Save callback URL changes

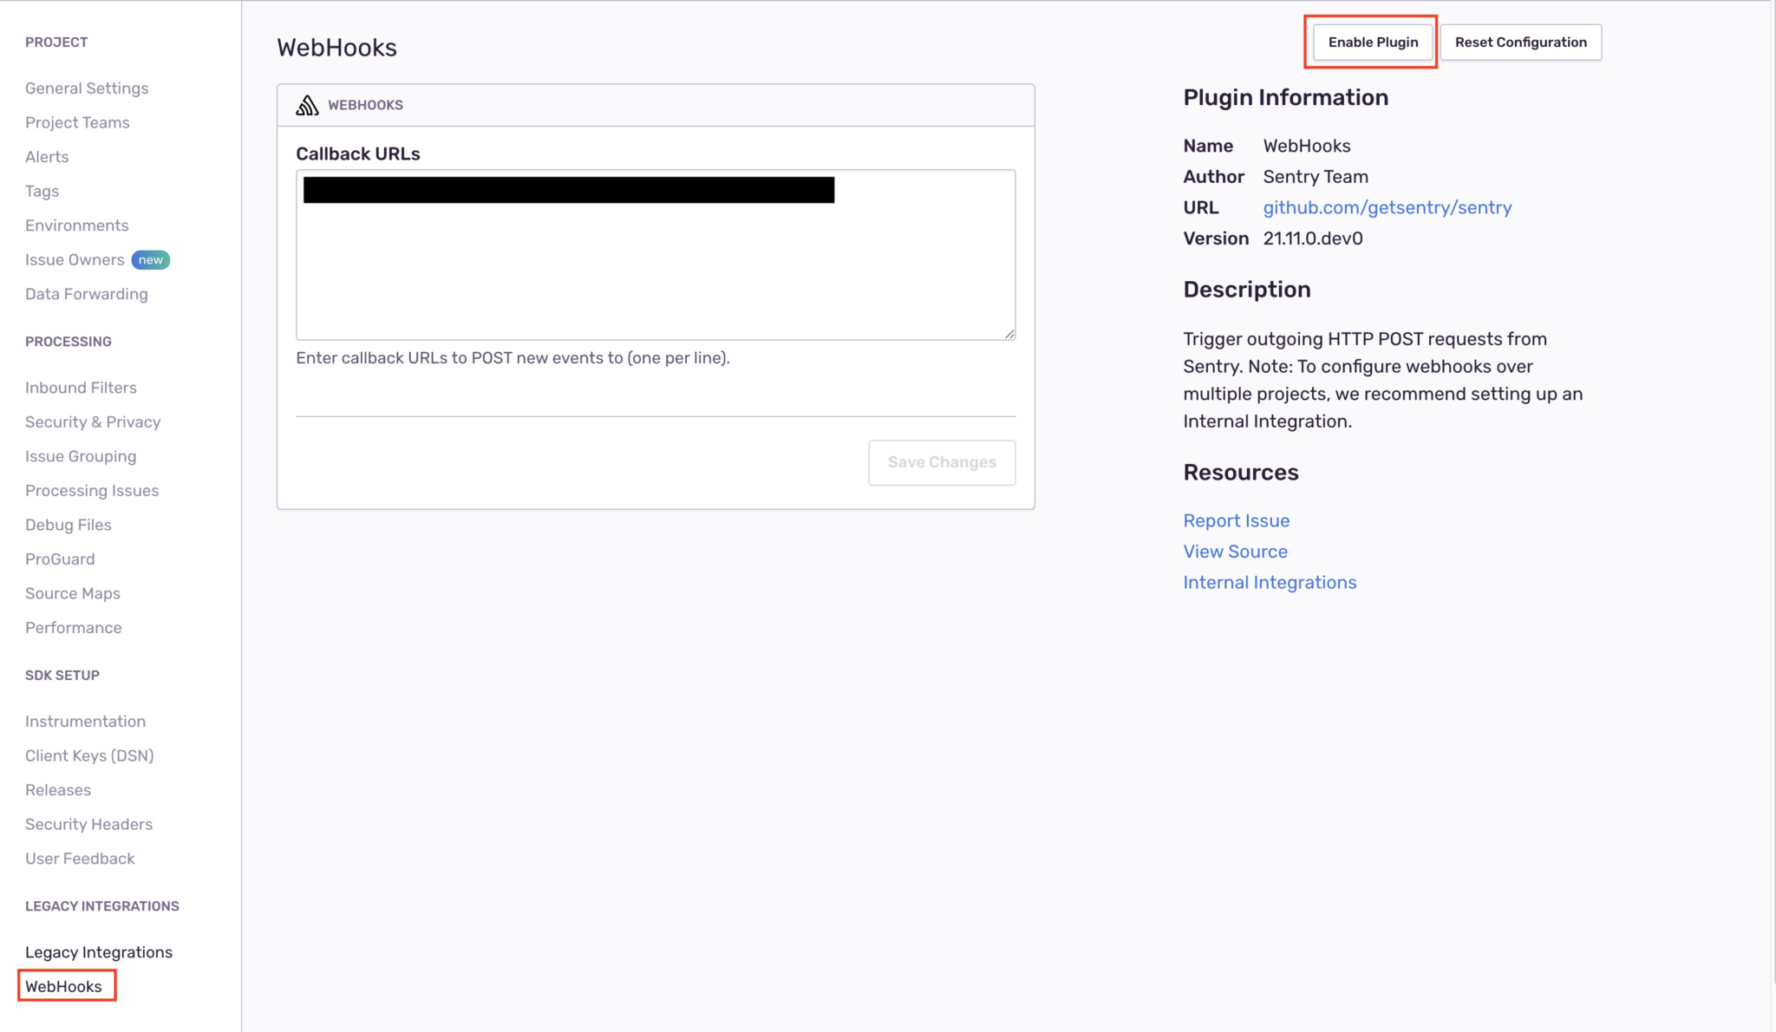pos(942,462)
